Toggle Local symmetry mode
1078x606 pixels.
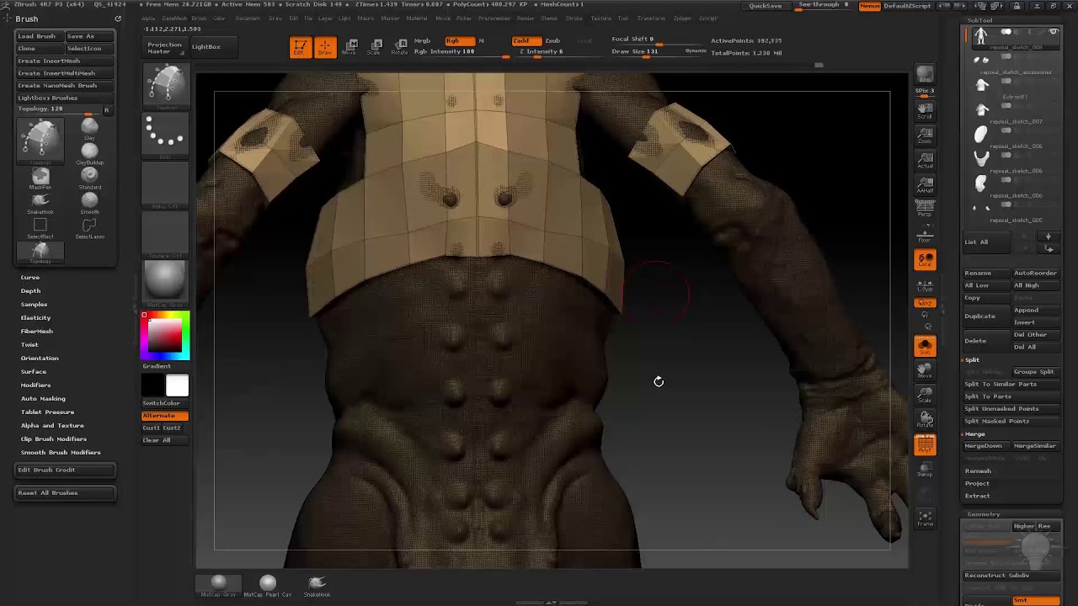[x=925, y=260]
